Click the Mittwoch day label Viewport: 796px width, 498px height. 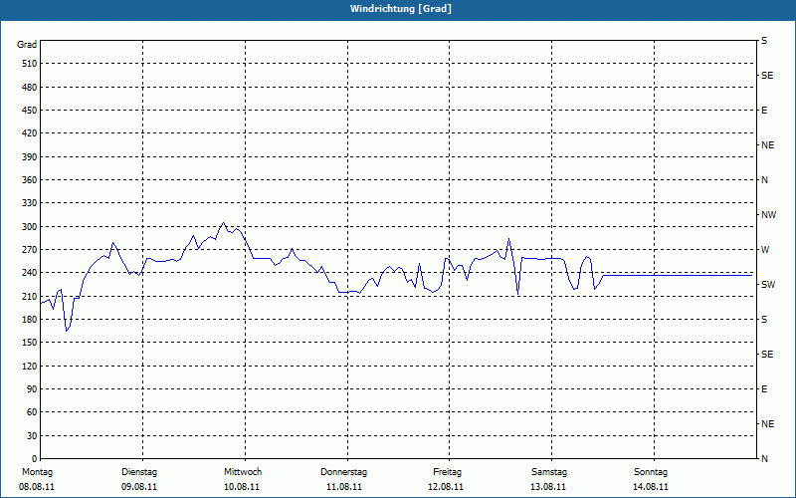pyautogui.click(x=243, y=472)
